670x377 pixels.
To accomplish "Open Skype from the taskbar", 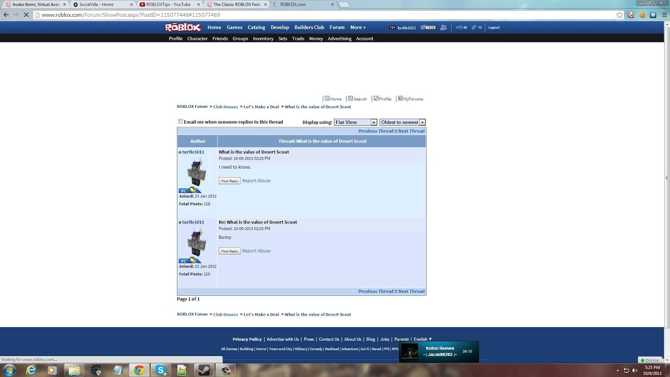I will (x=160, y=370).
